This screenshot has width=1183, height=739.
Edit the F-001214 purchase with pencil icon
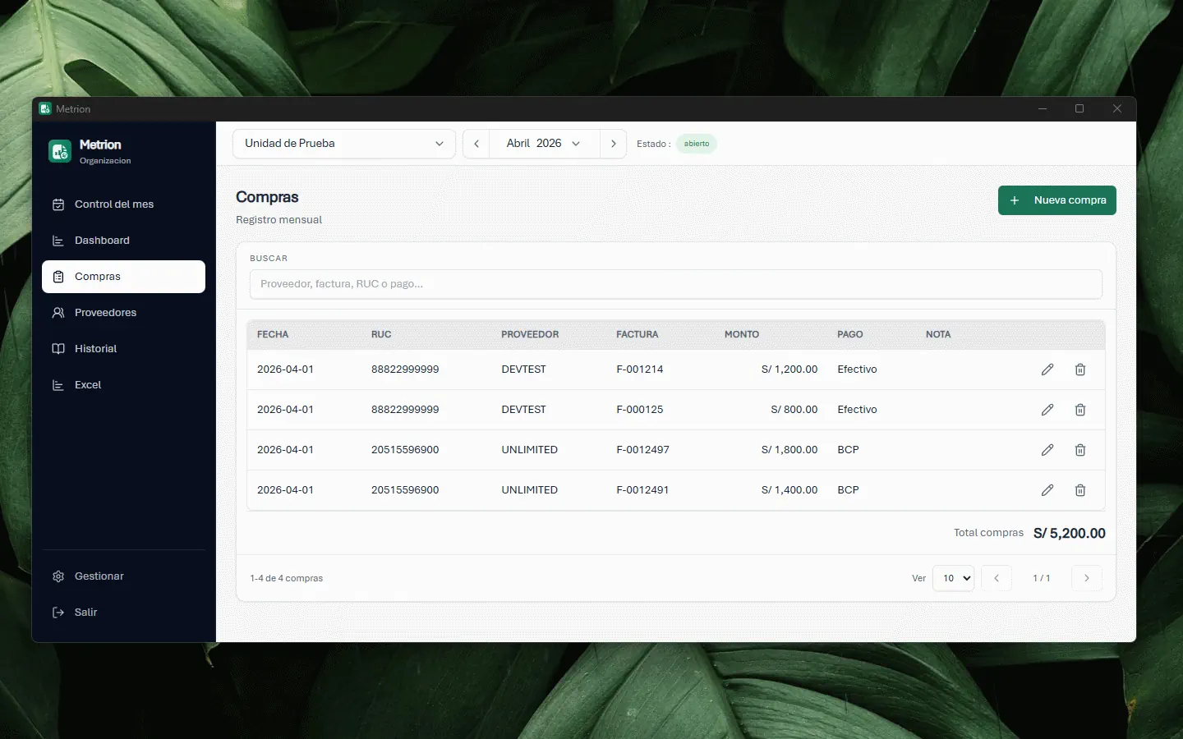(1047, 369)
